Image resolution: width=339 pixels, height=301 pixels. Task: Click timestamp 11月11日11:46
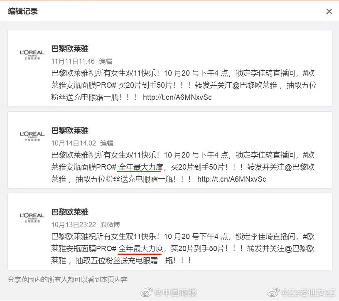(73, 61)
